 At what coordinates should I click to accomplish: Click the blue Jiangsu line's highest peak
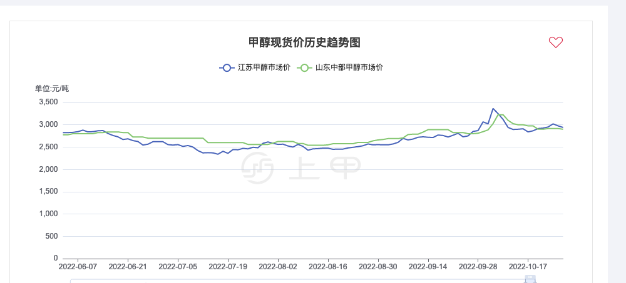click(493, 109)
